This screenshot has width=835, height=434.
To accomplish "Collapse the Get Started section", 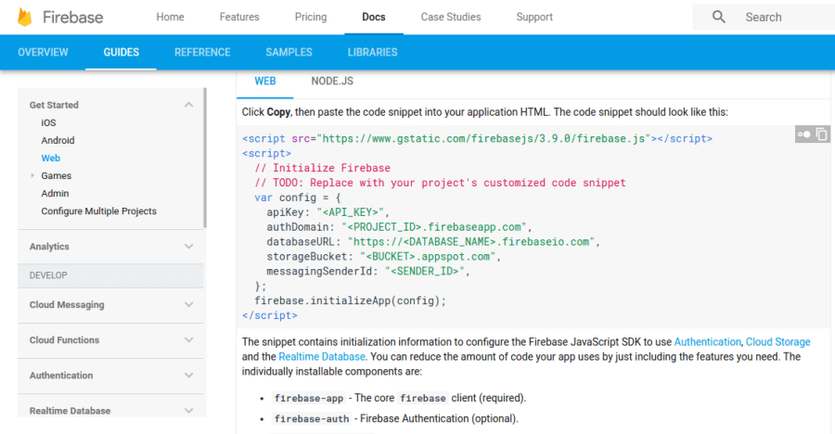I will click(188, 105).
